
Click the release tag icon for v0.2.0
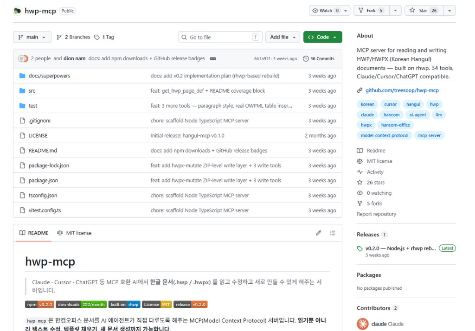360,248
